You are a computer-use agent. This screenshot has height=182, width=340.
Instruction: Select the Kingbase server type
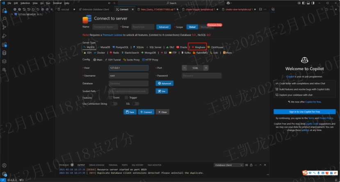pos(198,47)
